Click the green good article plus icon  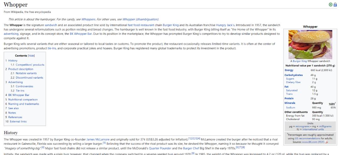click(x=330, y=4)
